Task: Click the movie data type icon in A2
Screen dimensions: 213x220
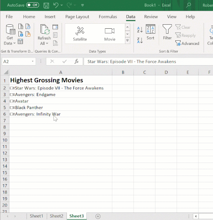Action: click(x=12, y=88)
